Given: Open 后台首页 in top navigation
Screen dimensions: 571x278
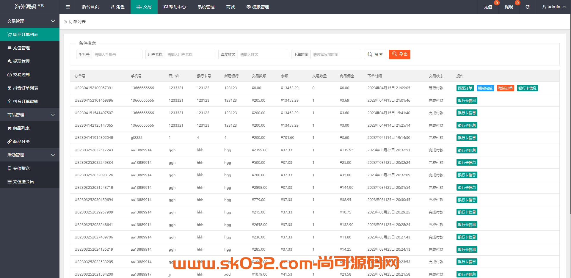Looking at the screenshot, I should point(90,7).
